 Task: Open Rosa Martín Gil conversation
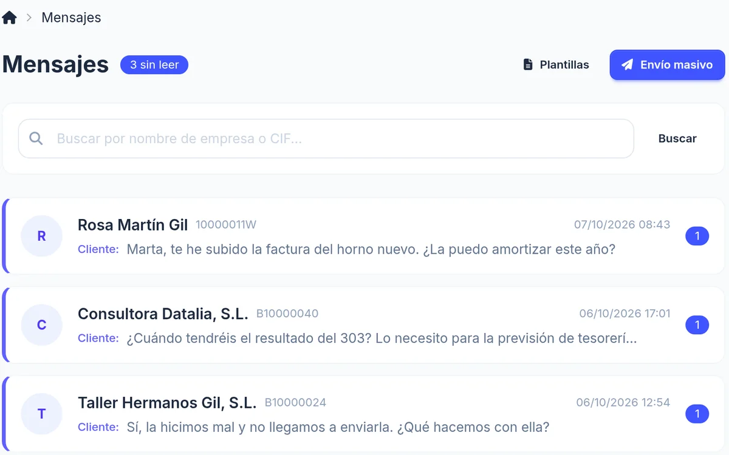click(x=363, y=236)
